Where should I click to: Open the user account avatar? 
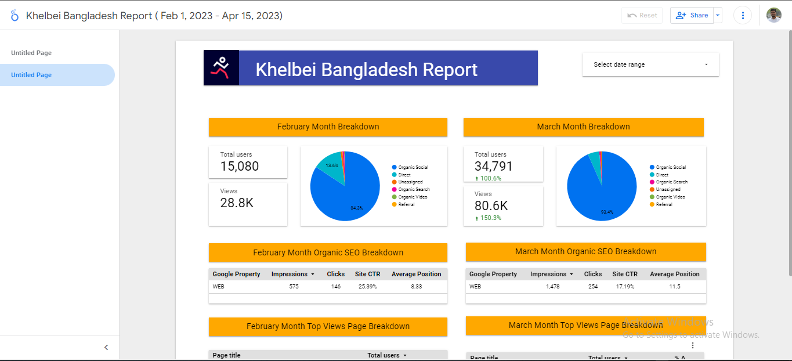pyautogui.click(x=774, y=15)
